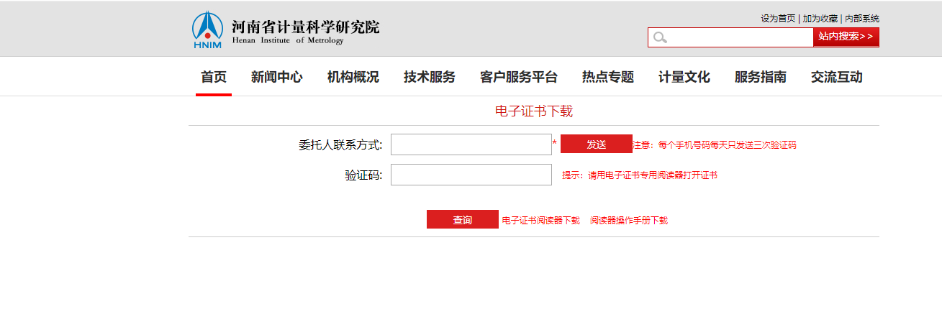Open 电子证书阅读器下载 link
This screenshot has height=322, width=942.
(x=541, y=221)
